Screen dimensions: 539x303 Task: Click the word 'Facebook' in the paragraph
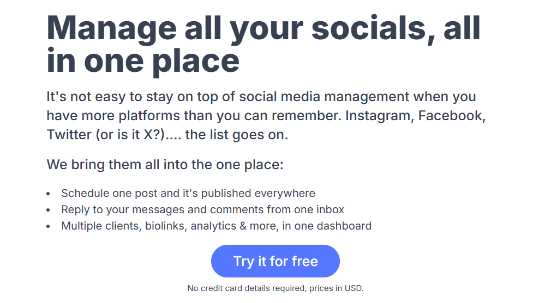tap(452, 116)
